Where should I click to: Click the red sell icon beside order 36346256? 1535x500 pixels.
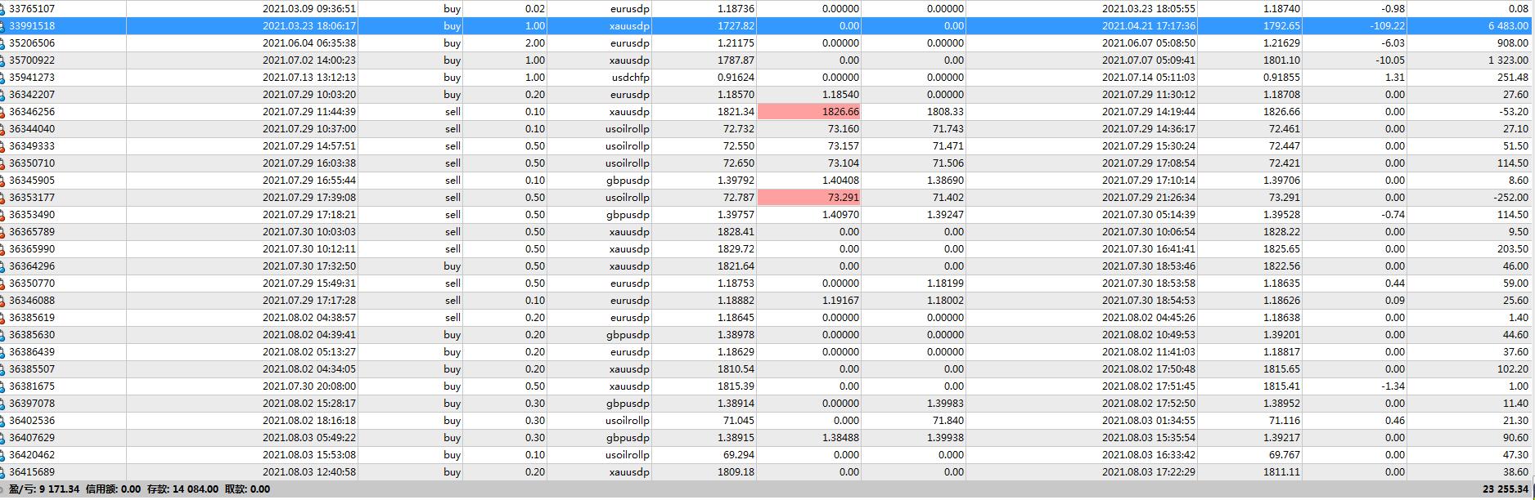(2, 112)
